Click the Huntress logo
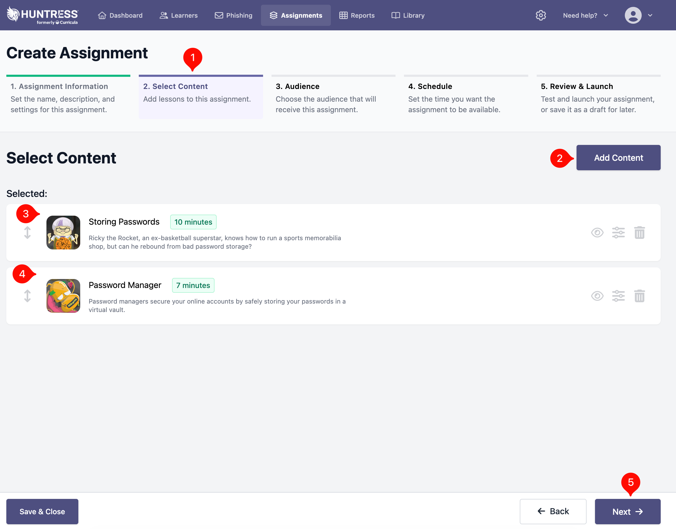 [43, 15]
